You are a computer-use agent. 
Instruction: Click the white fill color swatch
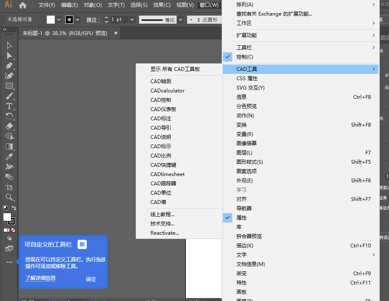click(x=51, y=20)
